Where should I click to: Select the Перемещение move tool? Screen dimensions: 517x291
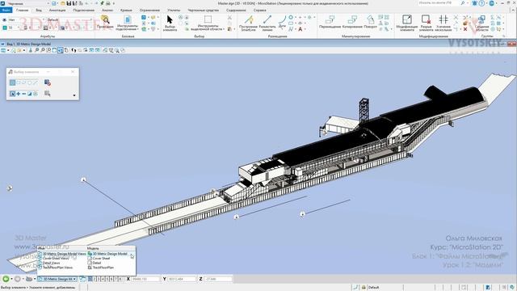(330, 22)
